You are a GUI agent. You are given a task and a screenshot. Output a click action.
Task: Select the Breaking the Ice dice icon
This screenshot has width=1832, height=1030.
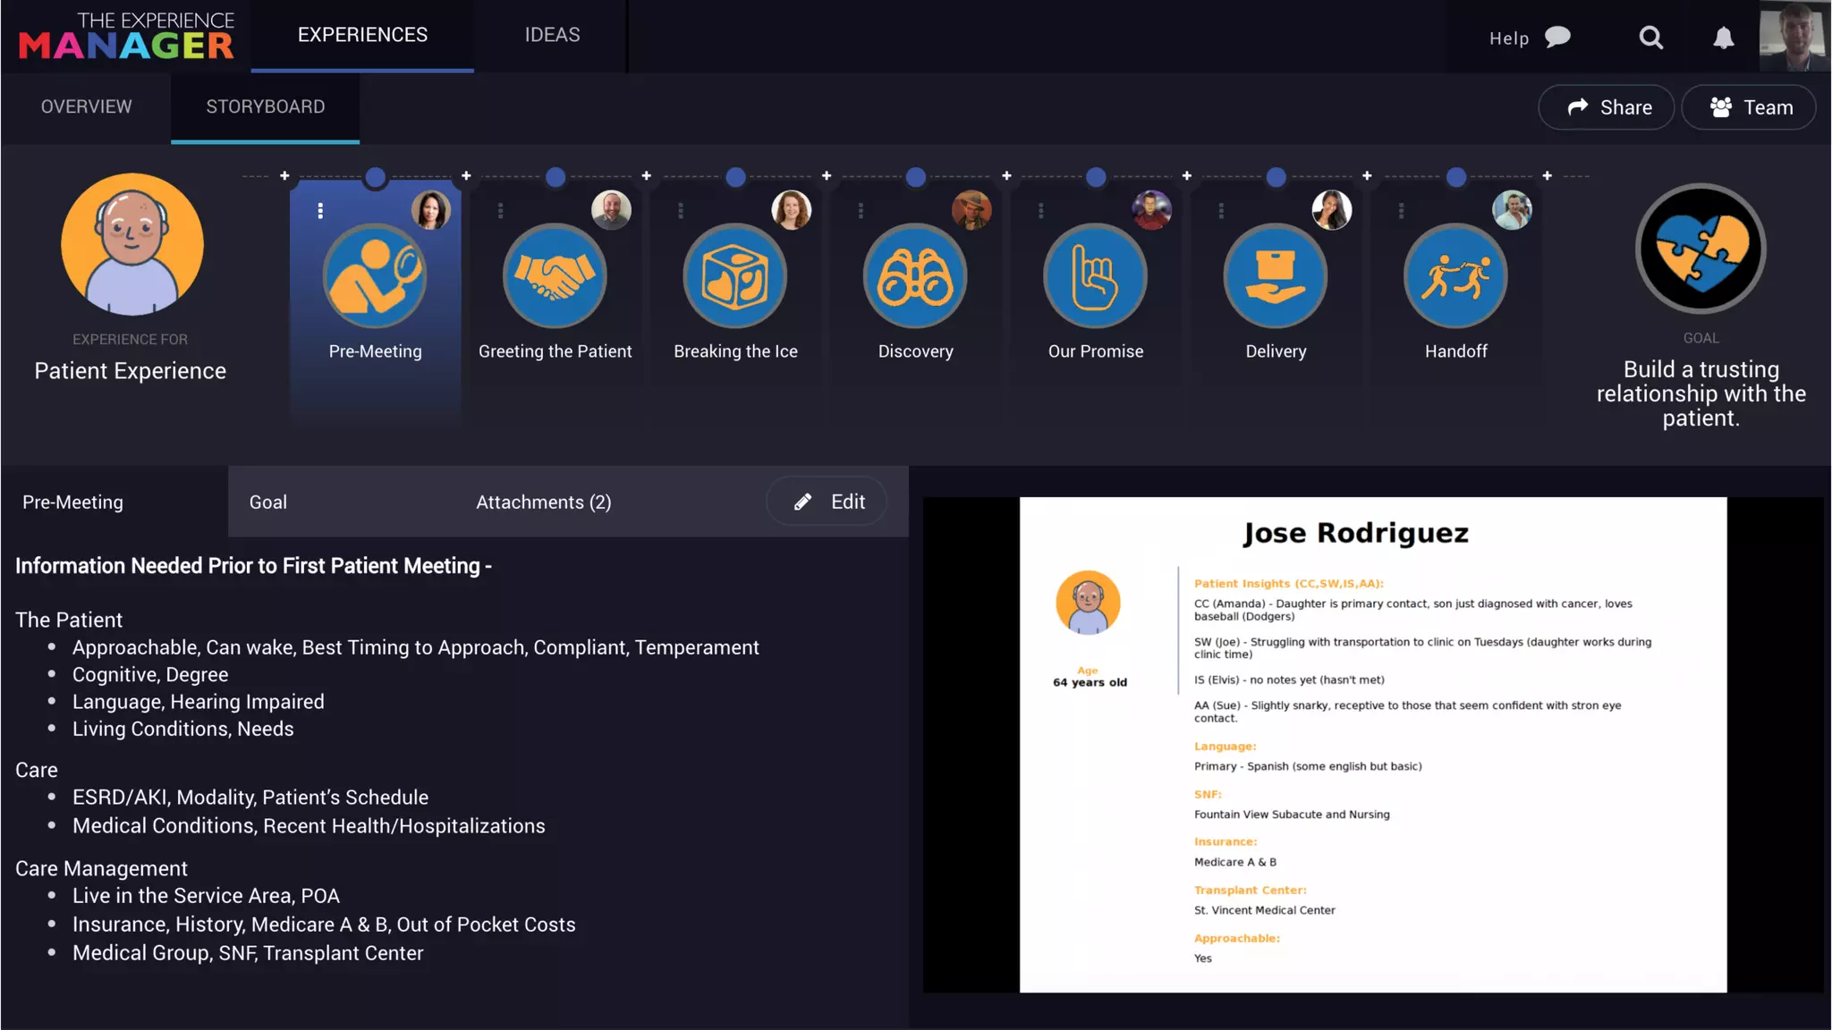pos(735,276)
